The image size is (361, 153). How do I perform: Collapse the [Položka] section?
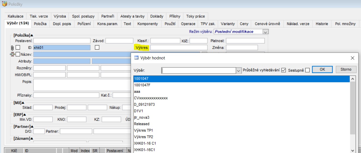tap(31, 35)
